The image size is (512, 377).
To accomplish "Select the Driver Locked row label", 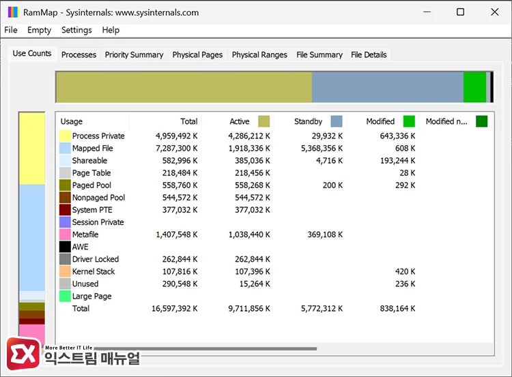I will point(96,259).
